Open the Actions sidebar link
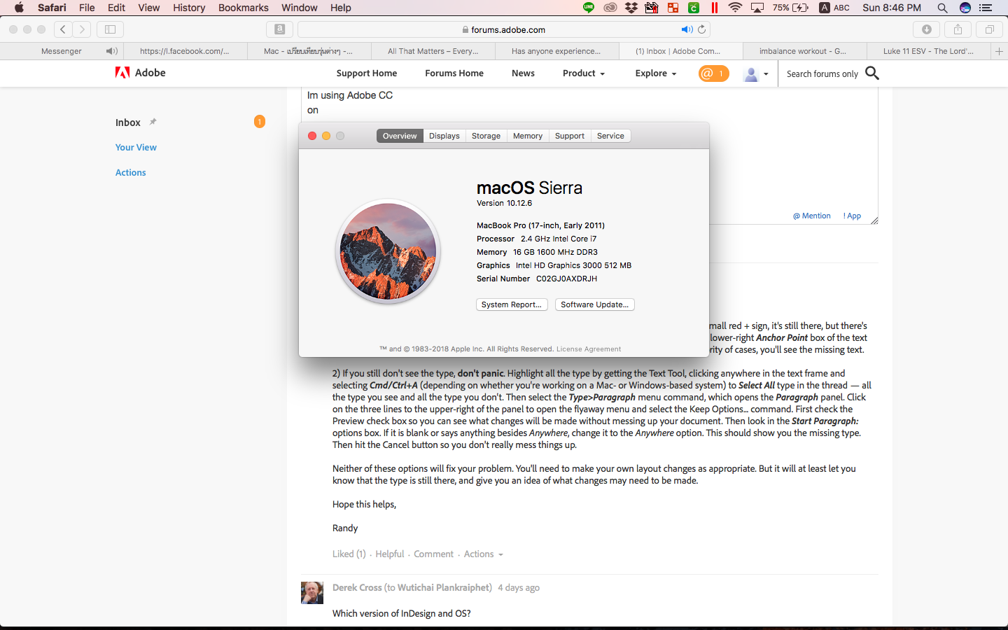The height and width of the screenshot is (630, 1008). pyautogui.click(x=131, y=172)
